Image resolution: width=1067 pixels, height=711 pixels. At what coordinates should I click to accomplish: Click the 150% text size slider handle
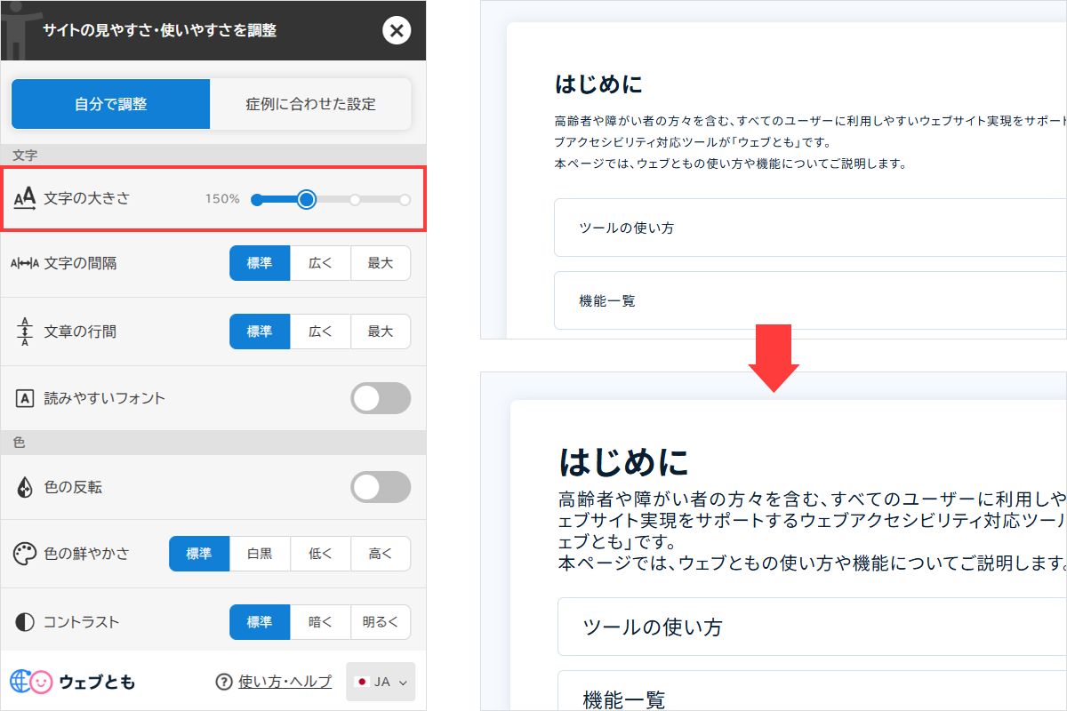(x=307, y=200)
